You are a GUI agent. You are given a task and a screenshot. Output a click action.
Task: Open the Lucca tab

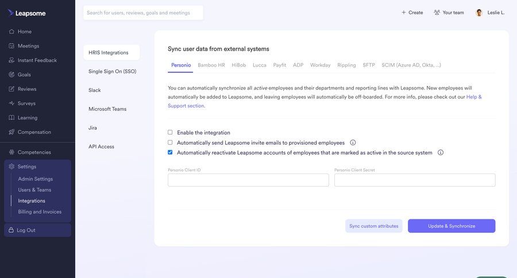[260, 65]
